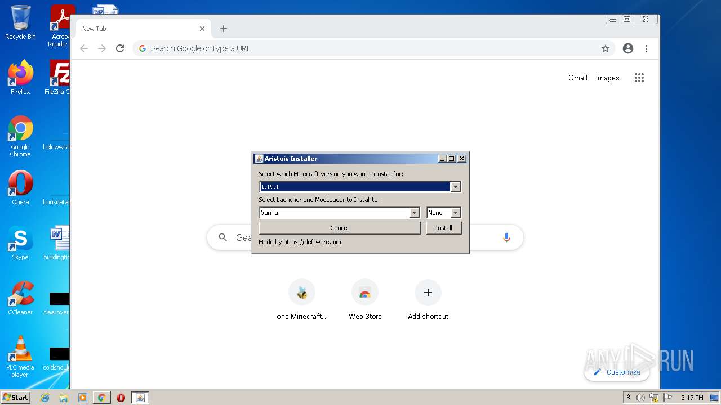Click the Chrome back arrow

point(84,48)
